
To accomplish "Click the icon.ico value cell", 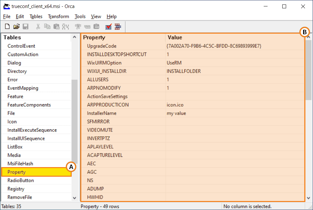I will point(235,105).
